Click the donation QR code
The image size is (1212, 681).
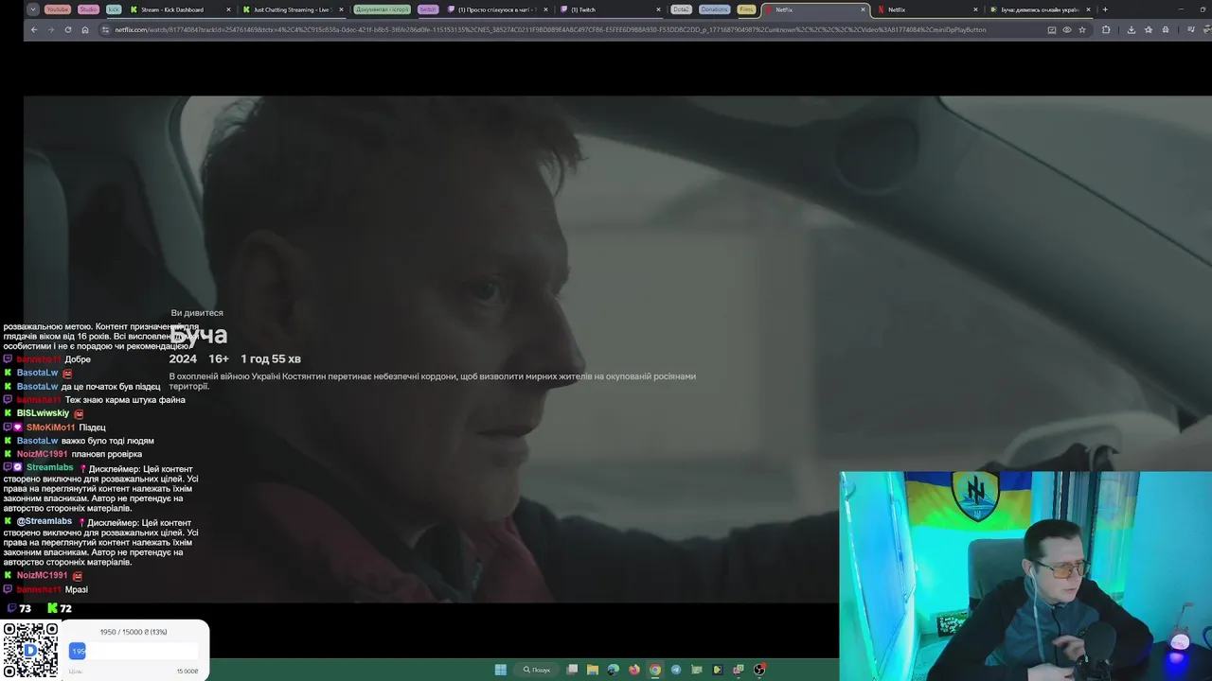point(30,650)
